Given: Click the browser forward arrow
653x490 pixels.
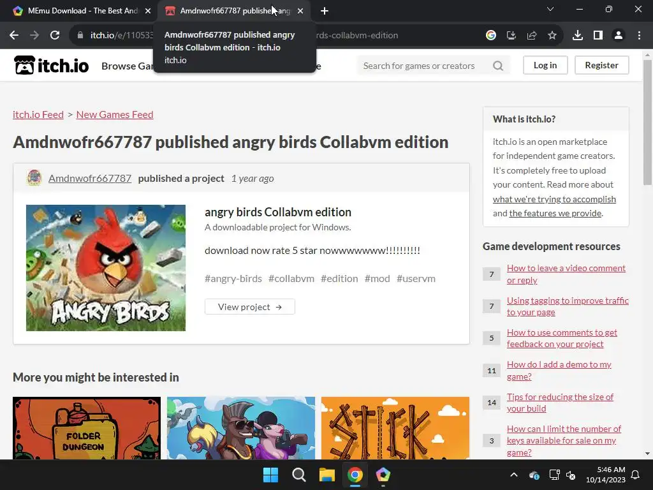Looking at the screenshot, I should (34, 36).
